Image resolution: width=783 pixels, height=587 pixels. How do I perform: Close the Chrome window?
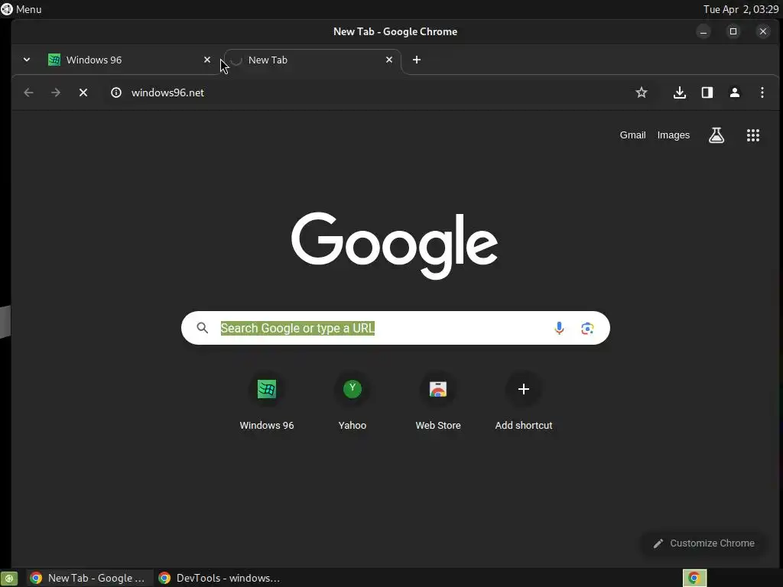coord(763,31)
